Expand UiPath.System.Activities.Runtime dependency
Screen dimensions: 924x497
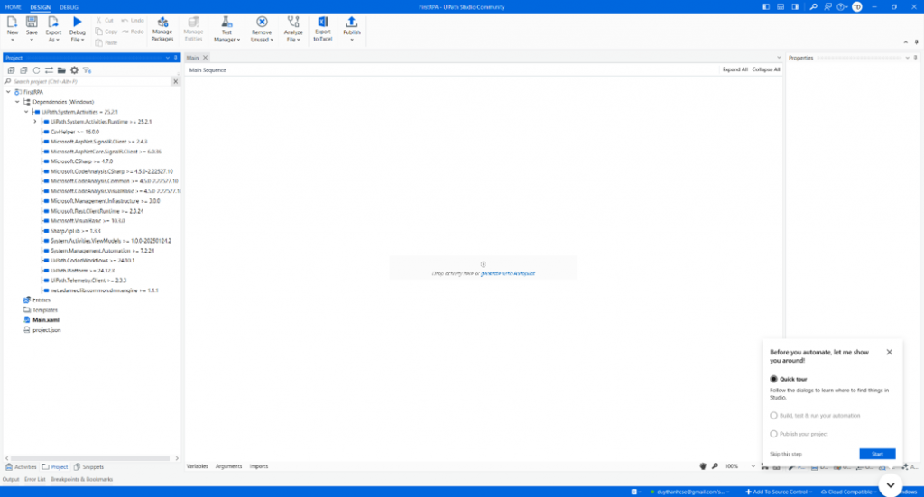(x=35, y=122)
